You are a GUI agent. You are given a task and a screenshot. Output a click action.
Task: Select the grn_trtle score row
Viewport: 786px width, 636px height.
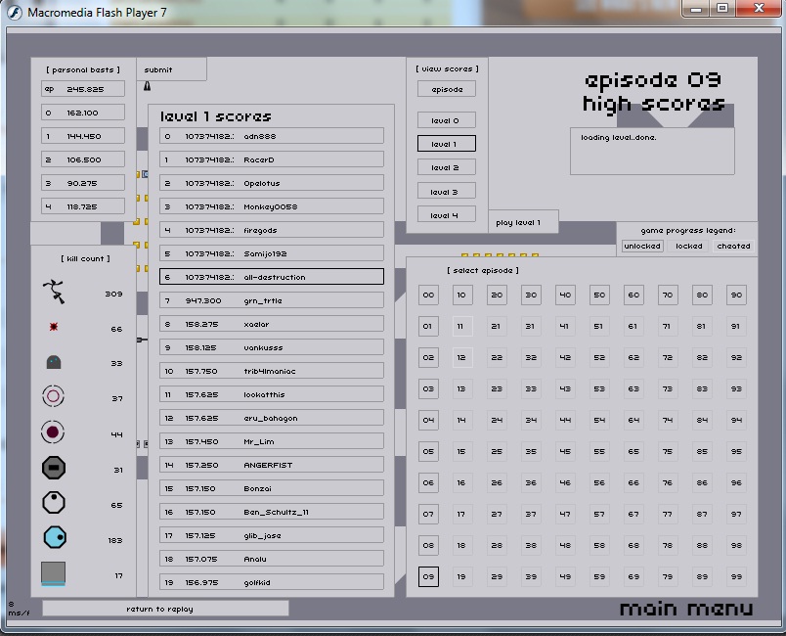(272, 300)
